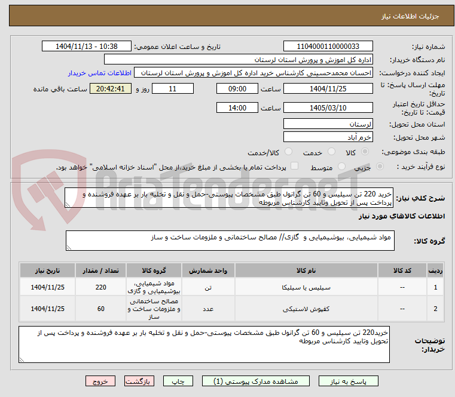
Task: Click the request creator name field
Action: click(x=254, y=73)
